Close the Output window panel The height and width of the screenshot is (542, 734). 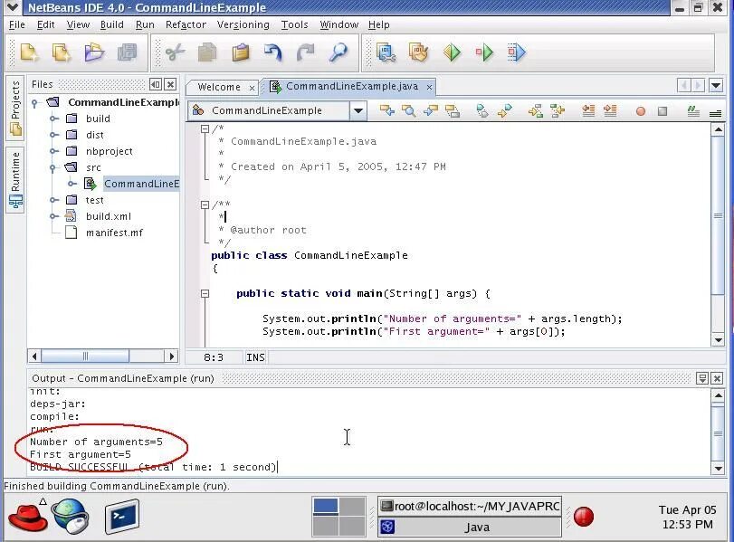tap(717, 378)
